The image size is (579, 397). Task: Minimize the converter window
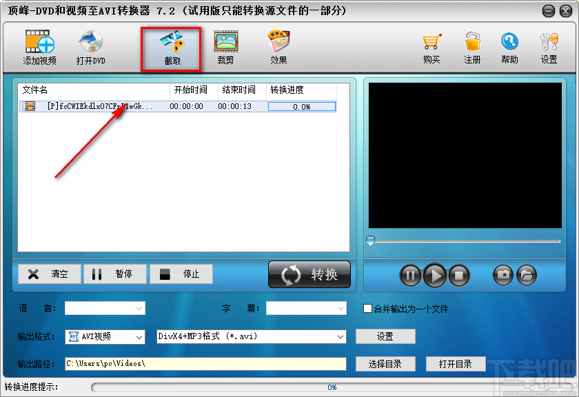tap(549, 11)
